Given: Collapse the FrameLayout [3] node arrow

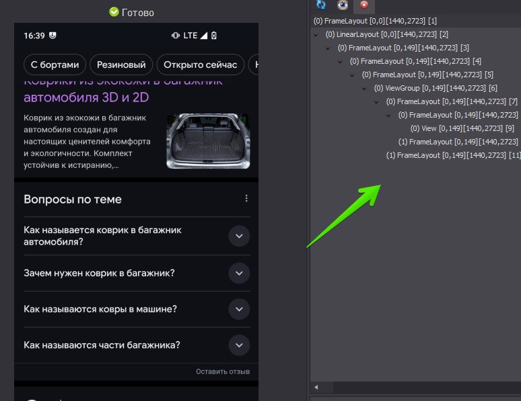Looking at the screenshot, I should (x=328, y=48).
